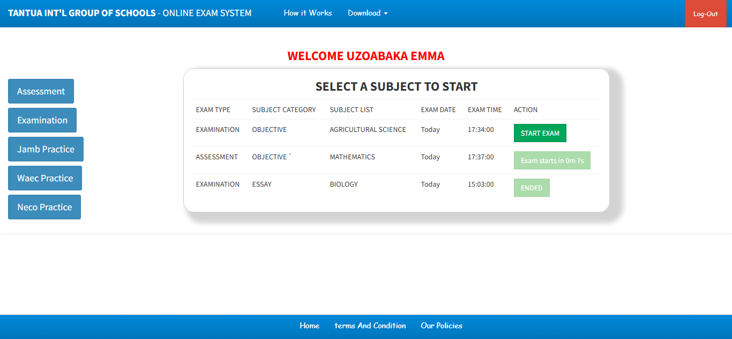Open the Assessment section in the sidebar
Viewport: 732px width, 339px height.
coord(41,91)
